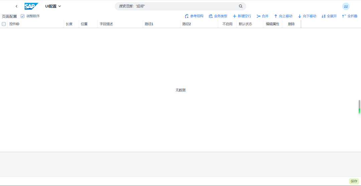Click 向下移动 to move down
Viewport: 361px width, 186px height.
pos(307,16)
